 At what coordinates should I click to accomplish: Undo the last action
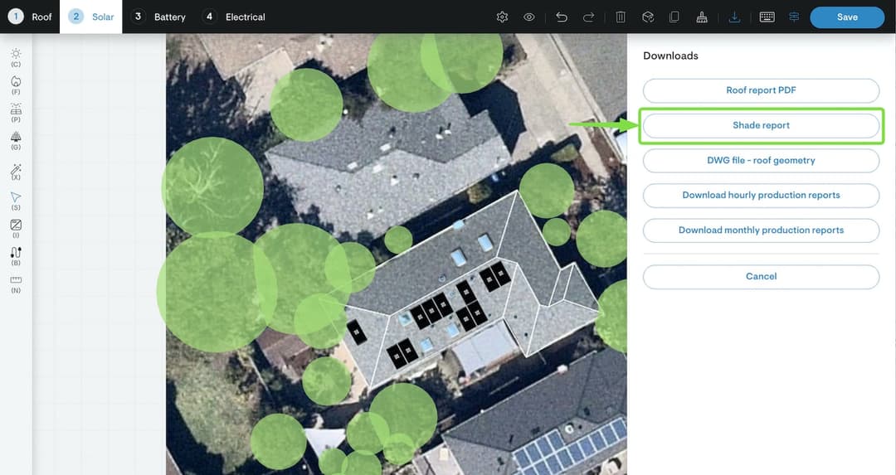562,17
